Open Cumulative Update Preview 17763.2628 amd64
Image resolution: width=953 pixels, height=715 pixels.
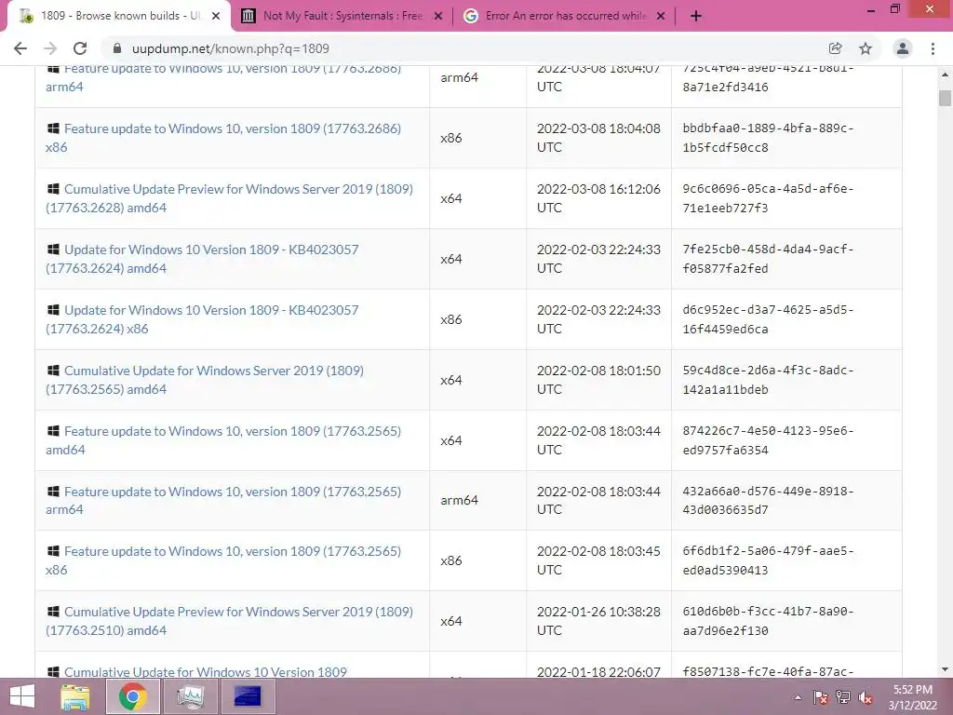pyautogui.click(x=230, y=198)
